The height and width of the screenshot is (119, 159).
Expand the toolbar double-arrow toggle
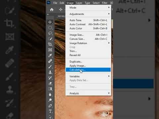click(48, 15)
